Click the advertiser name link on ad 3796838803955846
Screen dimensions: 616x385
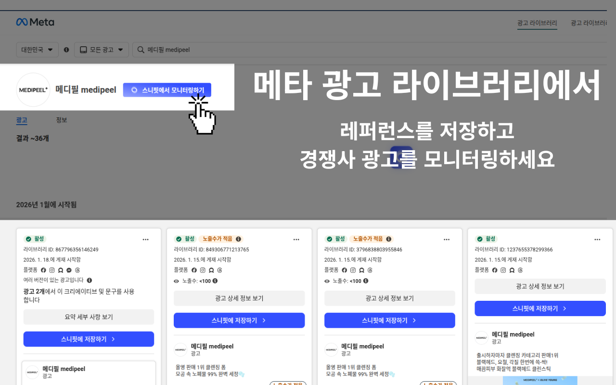coord(363,346)
